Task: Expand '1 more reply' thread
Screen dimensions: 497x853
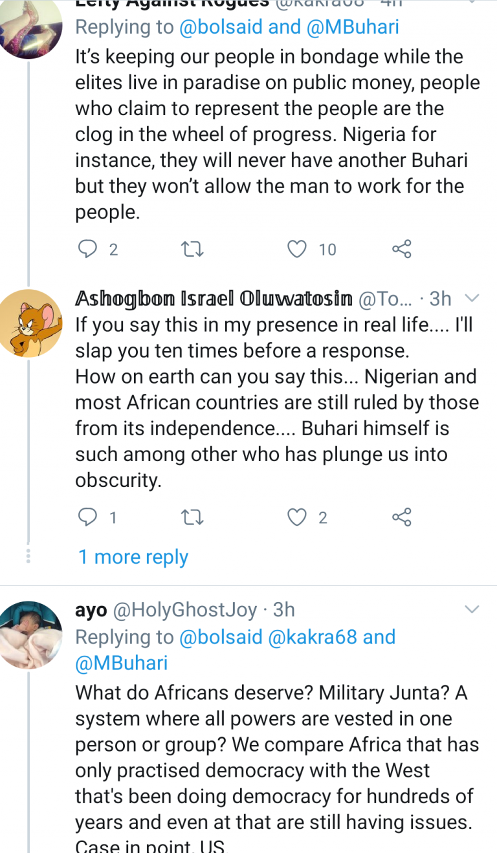Action: point(133,557)
